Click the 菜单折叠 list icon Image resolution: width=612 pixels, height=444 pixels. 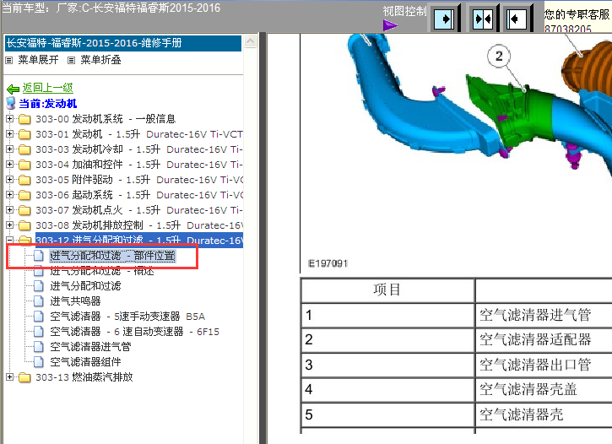point(71,61)
